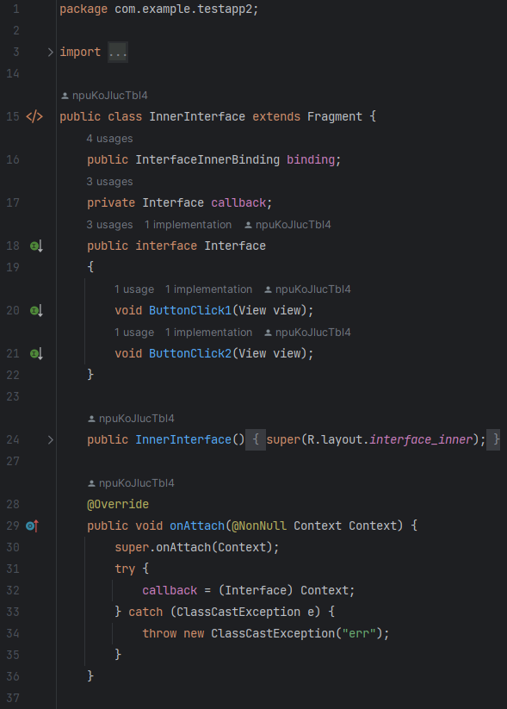Open '1 implementation' hint above ButtonClick1
507x709 pixels.
click(209, 289)
